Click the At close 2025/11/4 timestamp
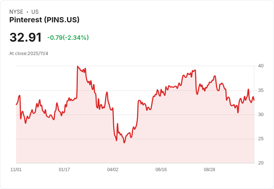The height and width of the screenshot is (189, 274). pyautogui.click(x=29, y=54)
